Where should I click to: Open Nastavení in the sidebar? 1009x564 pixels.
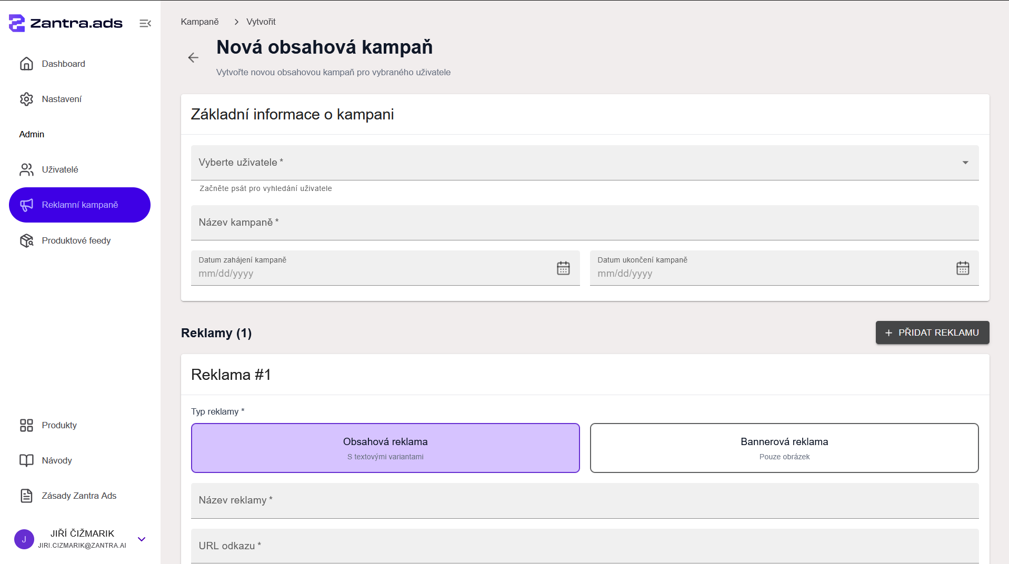79,99
